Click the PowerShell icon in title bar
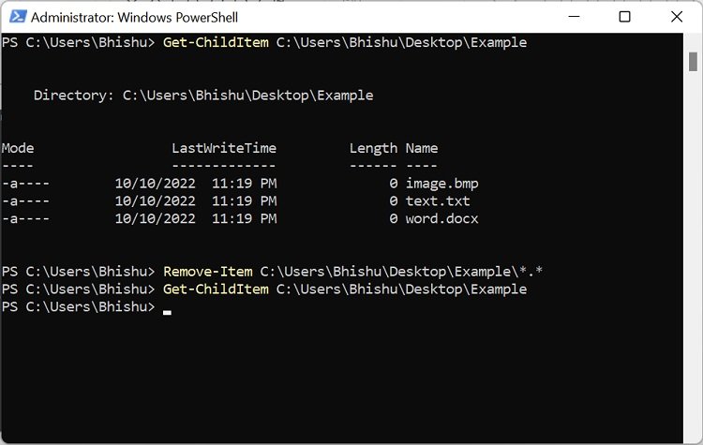 [x=18, y=17]
